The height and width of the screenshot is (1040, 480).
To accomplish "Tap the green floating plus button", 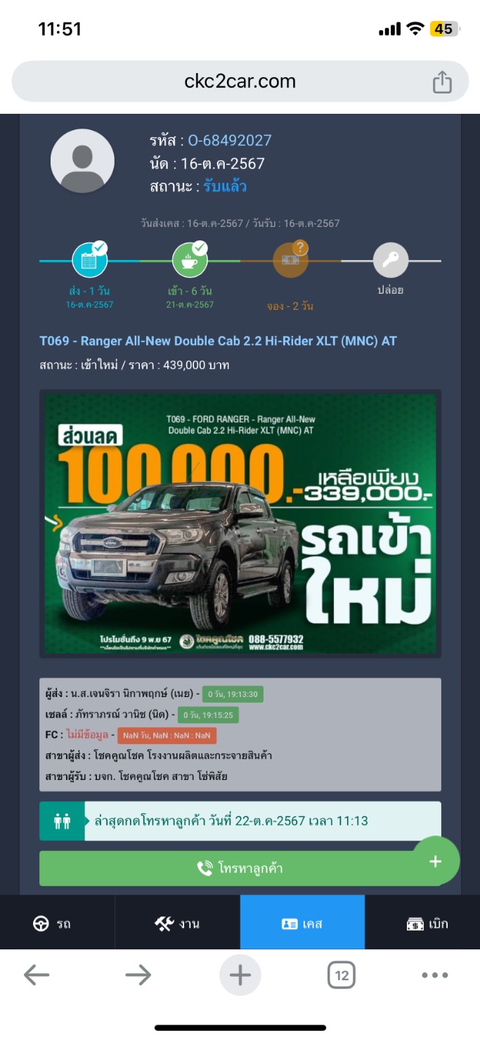I will (436, 862).
